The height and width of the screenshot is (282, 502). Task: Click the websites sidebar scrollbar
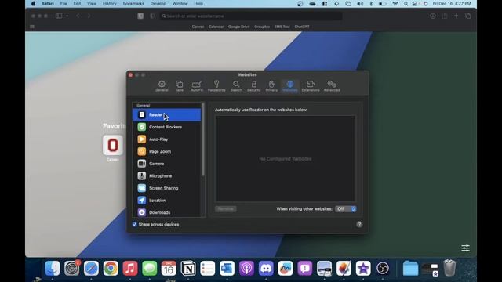[202, 139]
